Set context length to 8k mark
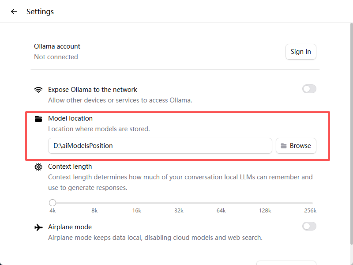 point(94,203)
